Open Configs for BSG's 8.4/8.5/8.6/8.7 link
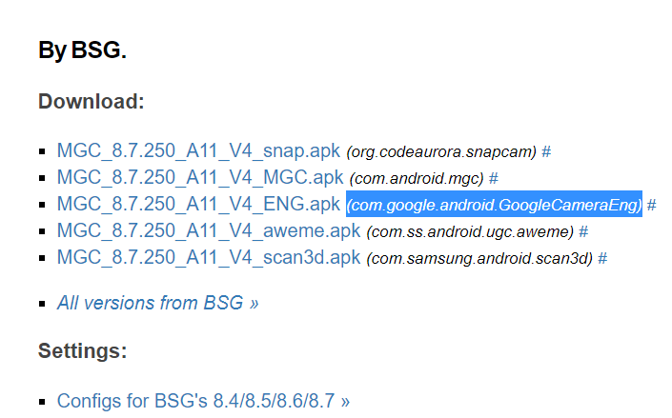The width and height of the screenshot is (672, 418). 203,401
